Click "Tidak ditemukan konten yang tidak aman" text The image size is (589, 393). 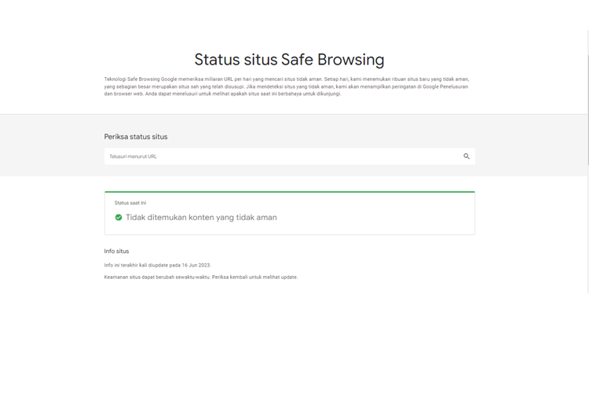[x=201, y=218]
